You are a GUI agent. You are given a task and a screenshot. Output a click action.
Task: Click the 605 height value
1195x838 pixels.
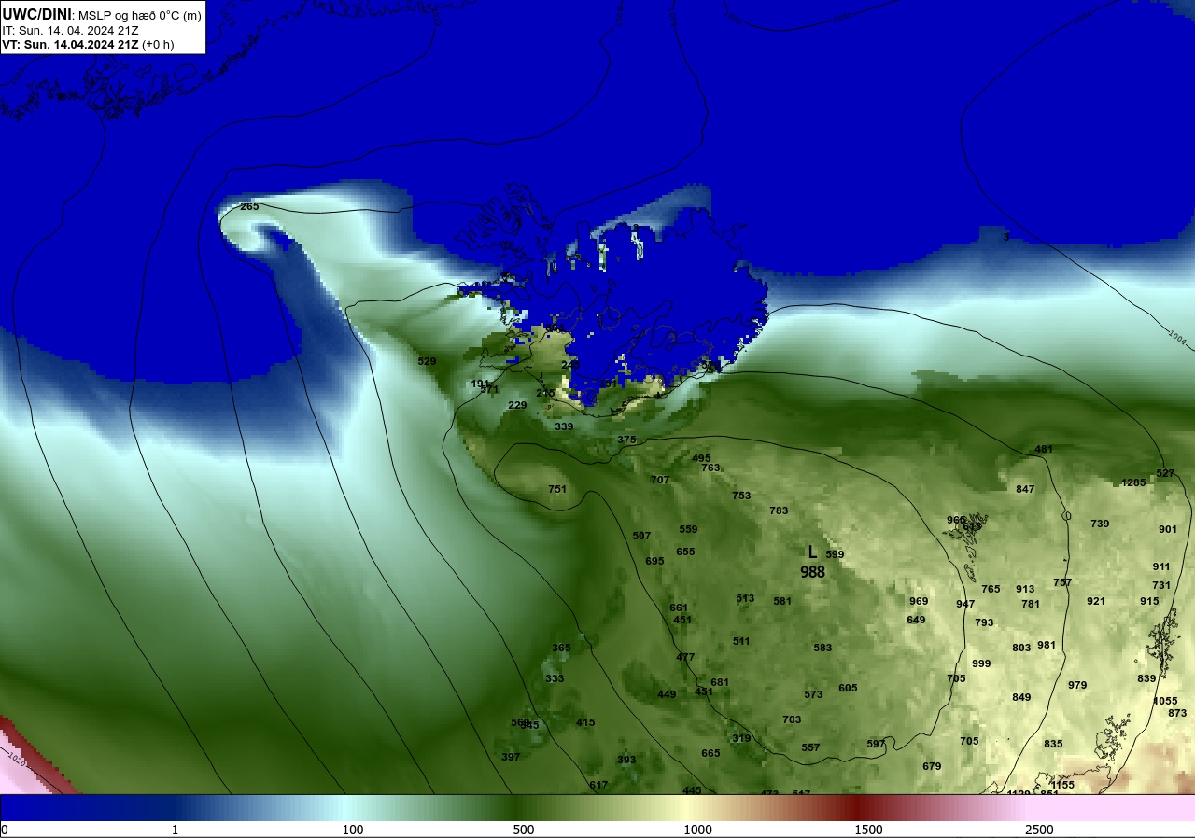pyautogui.click(x=848, y=688)
